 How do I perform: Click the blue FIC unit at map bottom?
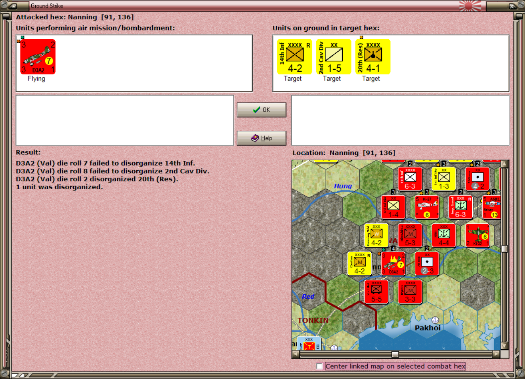pos(309,344)
